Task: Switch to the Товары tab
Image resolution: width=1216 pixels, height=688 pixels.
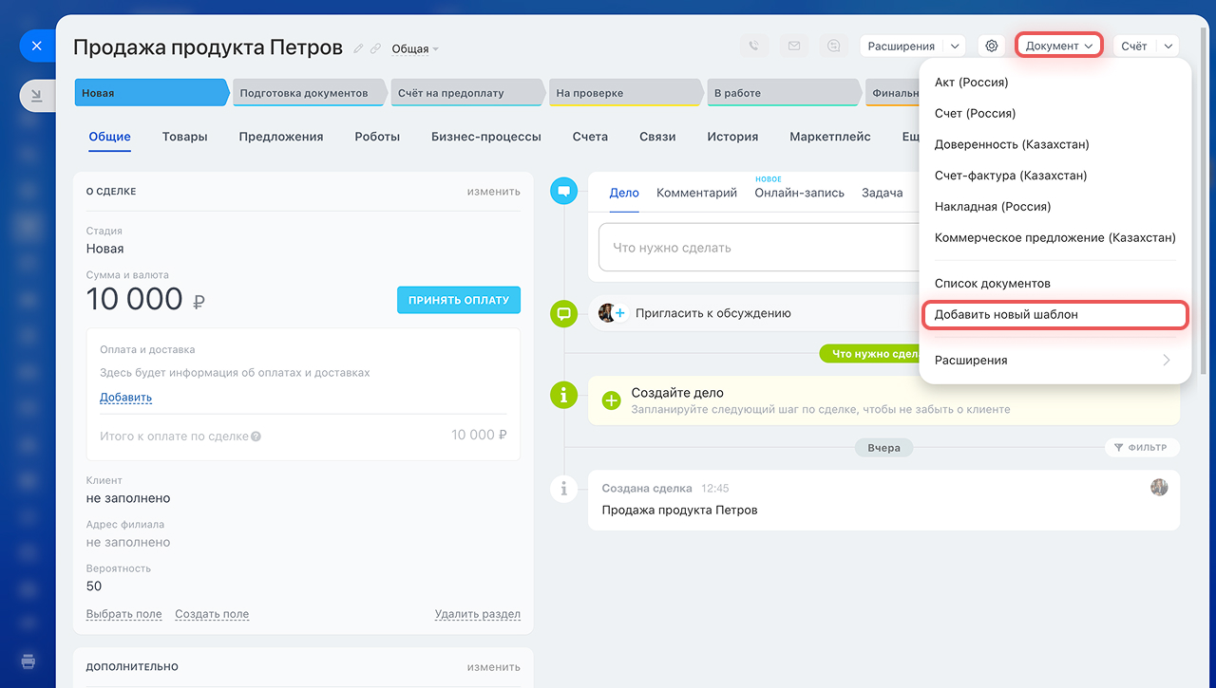Action: 184,137
